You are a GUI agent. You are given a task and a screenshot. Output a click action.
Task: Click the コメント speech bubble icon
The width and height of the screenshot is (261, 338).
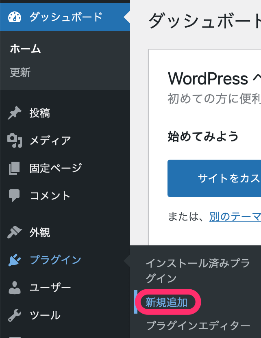pos(15,196)
